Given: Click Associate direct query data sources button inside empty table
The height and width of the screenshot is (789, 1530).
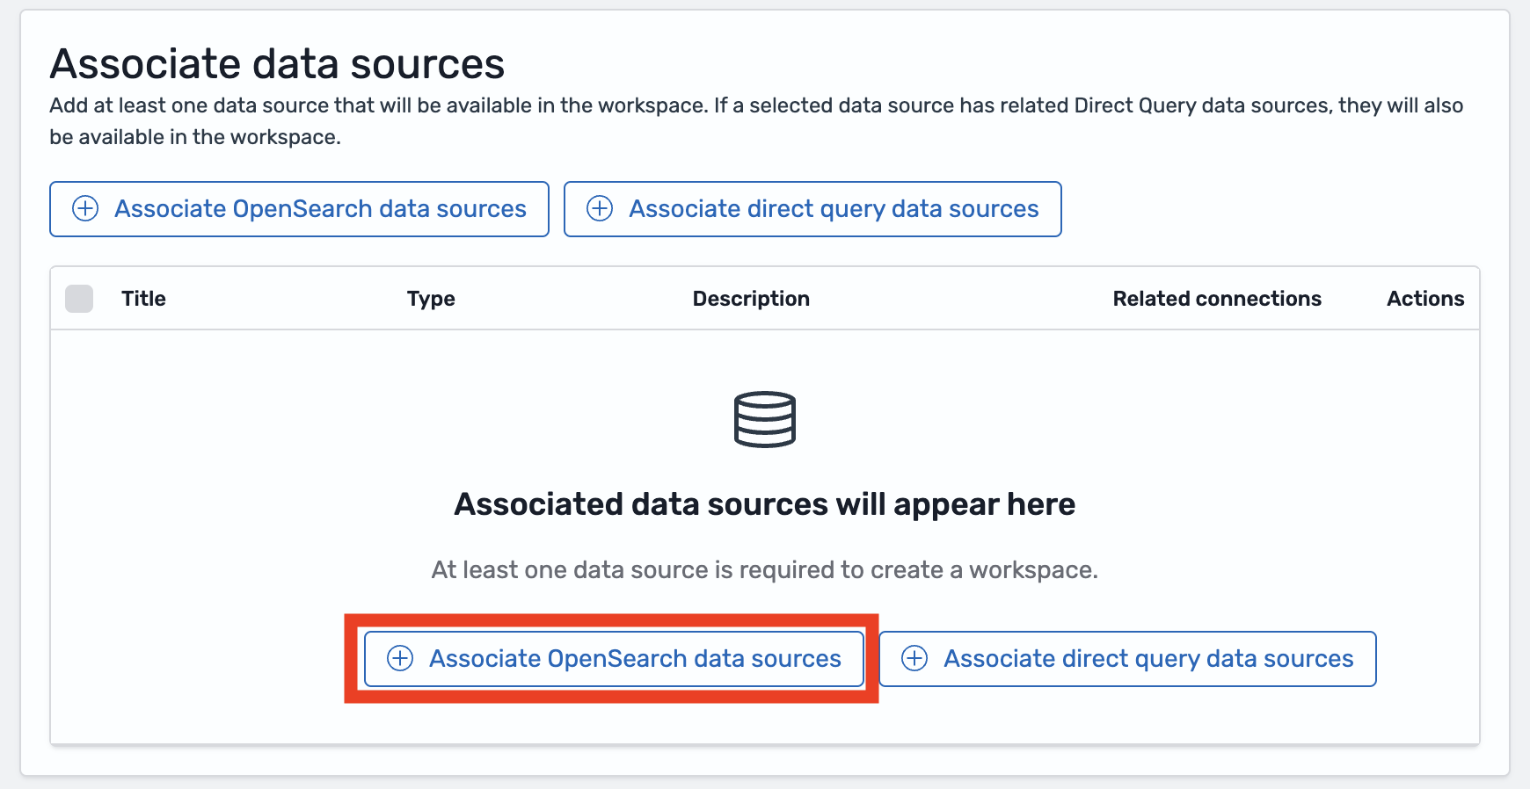Looking at the screenshot, I should 1127,659.
